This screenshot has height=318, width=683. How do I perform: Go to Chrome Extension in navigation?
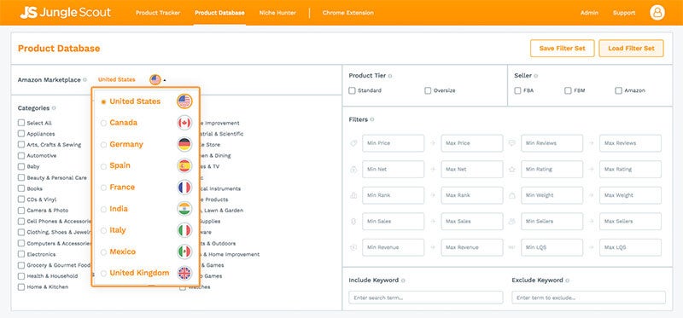[x=348, y=13]
